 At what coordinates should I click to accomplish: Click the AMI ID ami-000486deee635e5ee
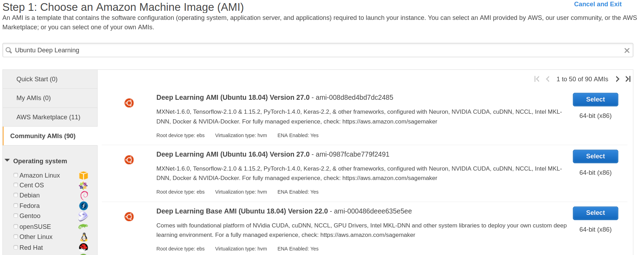(373, 211)
